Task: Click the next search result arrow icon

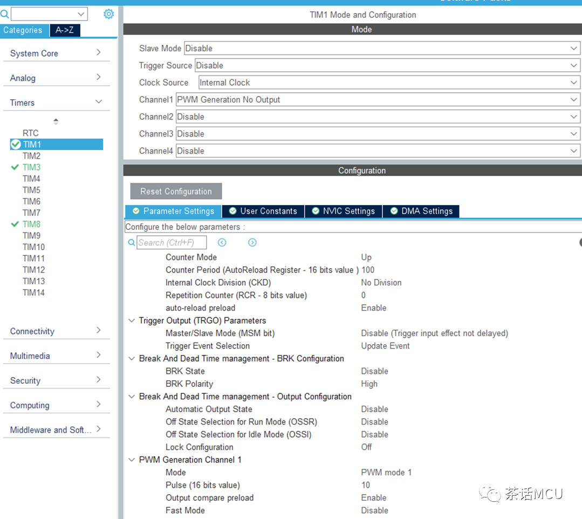Action: click(252, 243)
